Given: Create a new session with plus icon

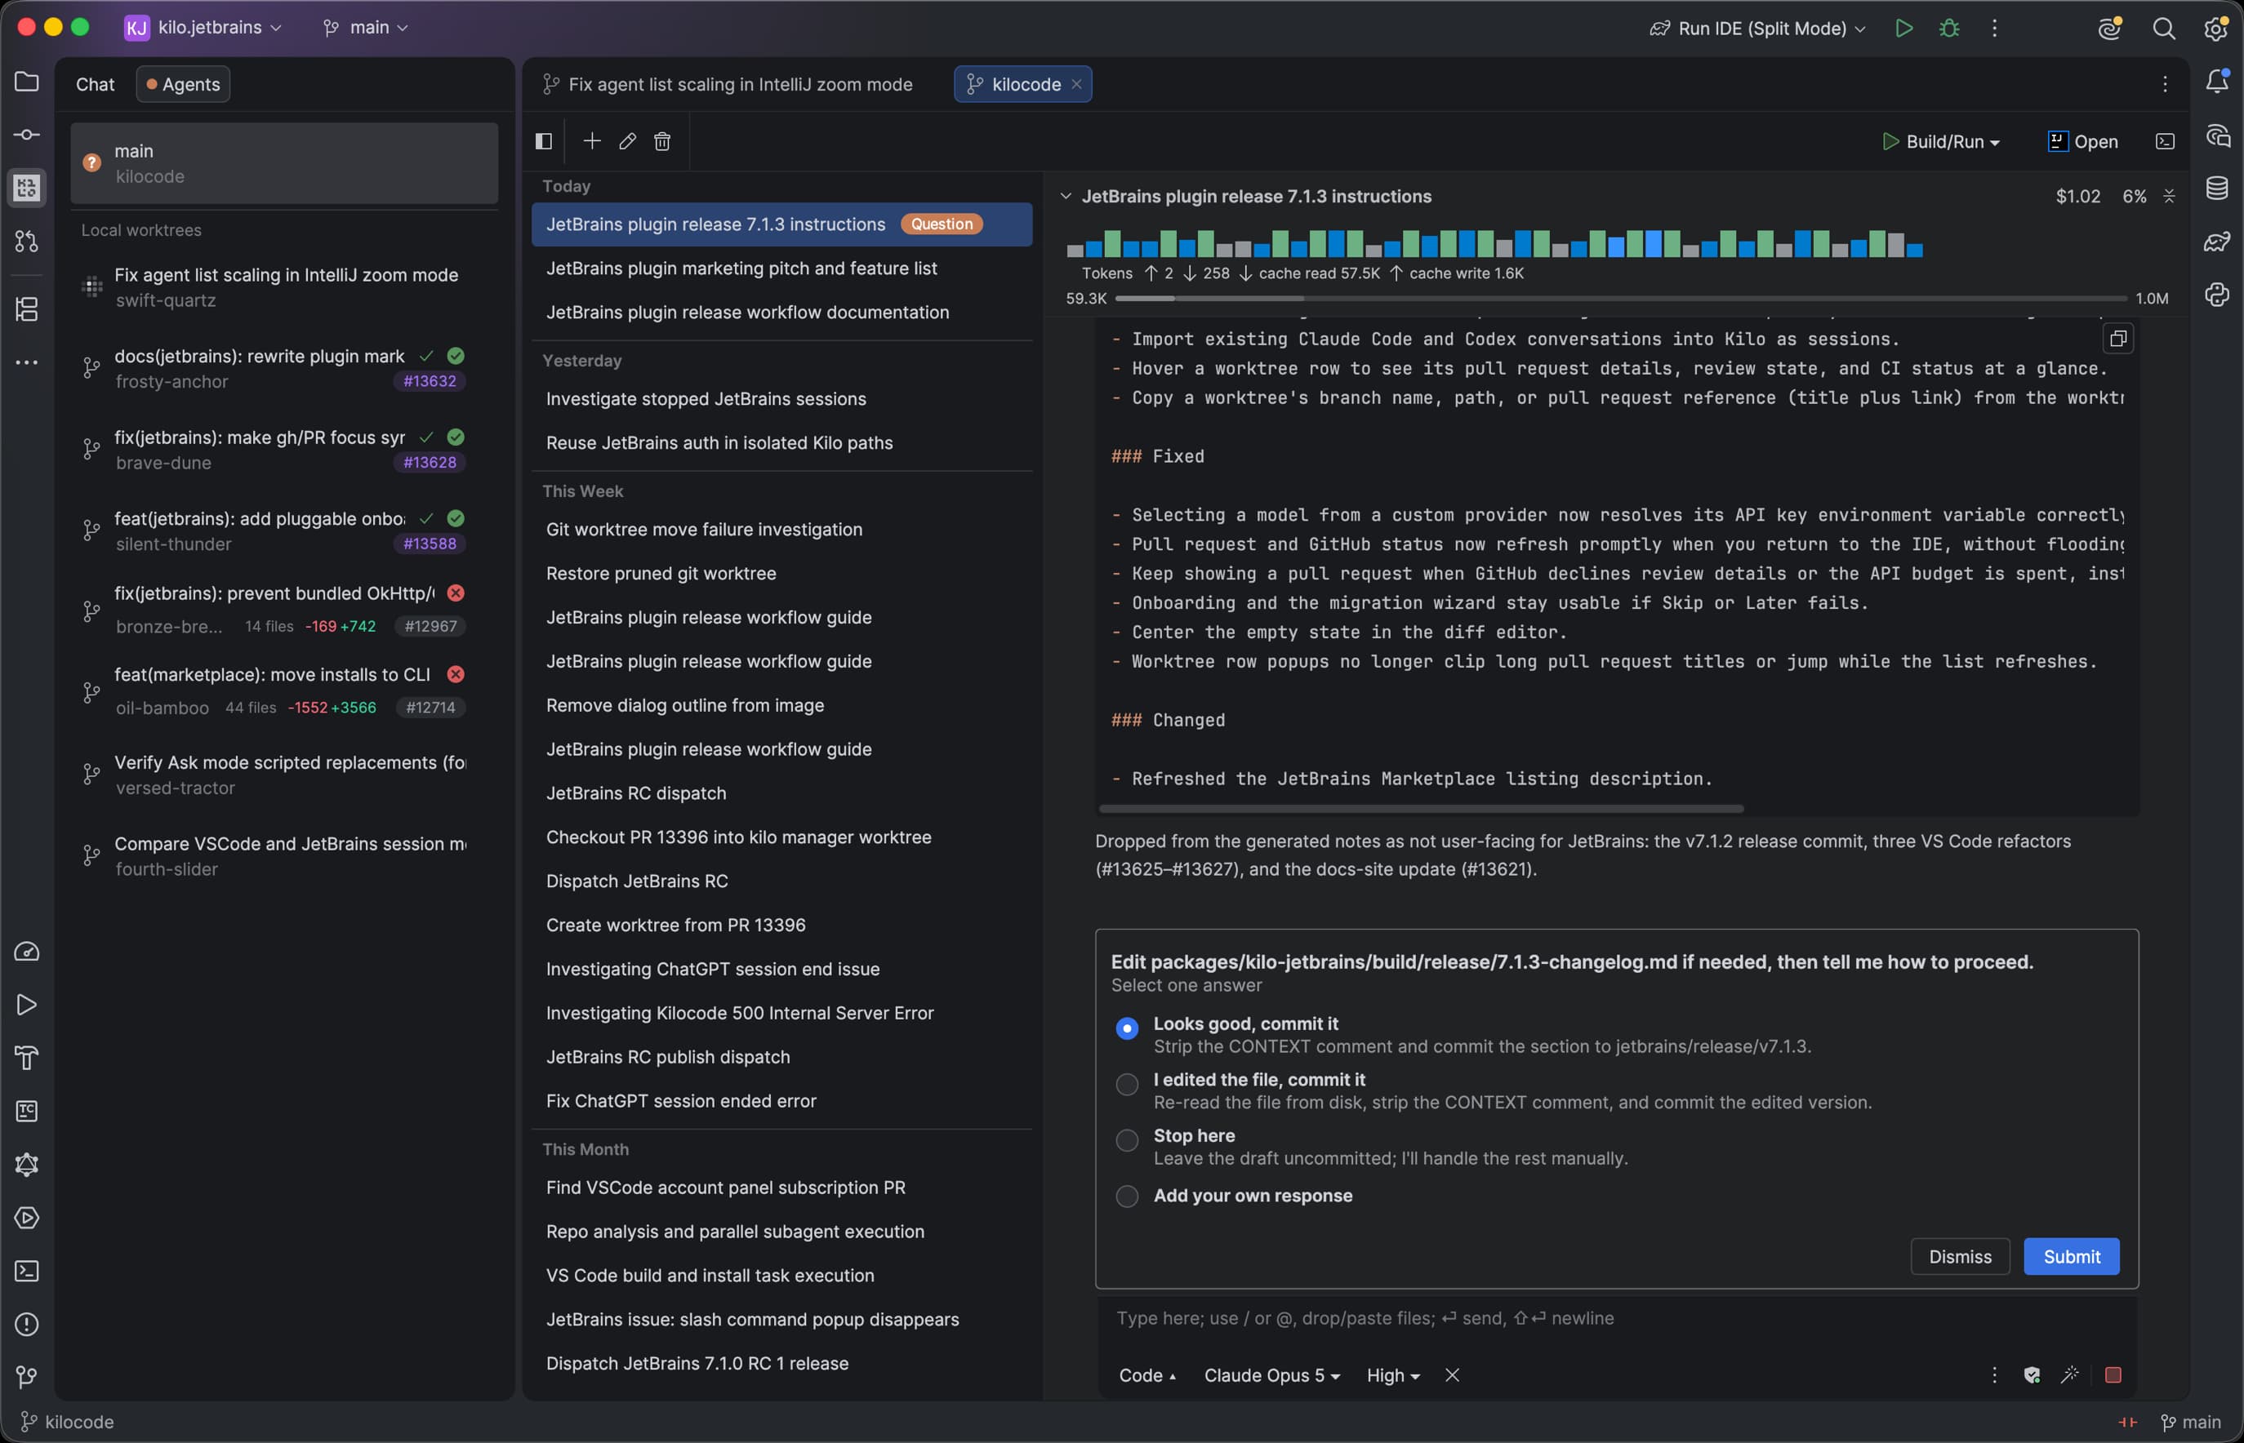Looking at the screenshot, I should click(x=591, y=141).
